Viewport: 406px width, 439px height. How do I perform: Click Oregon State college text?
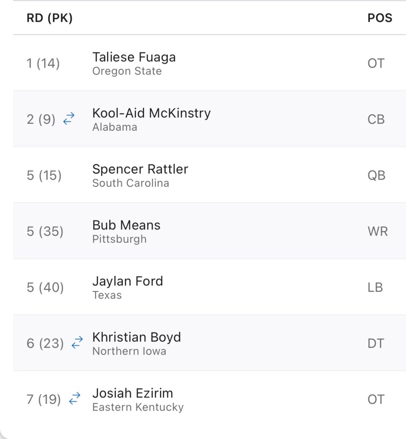pos(127,71)
